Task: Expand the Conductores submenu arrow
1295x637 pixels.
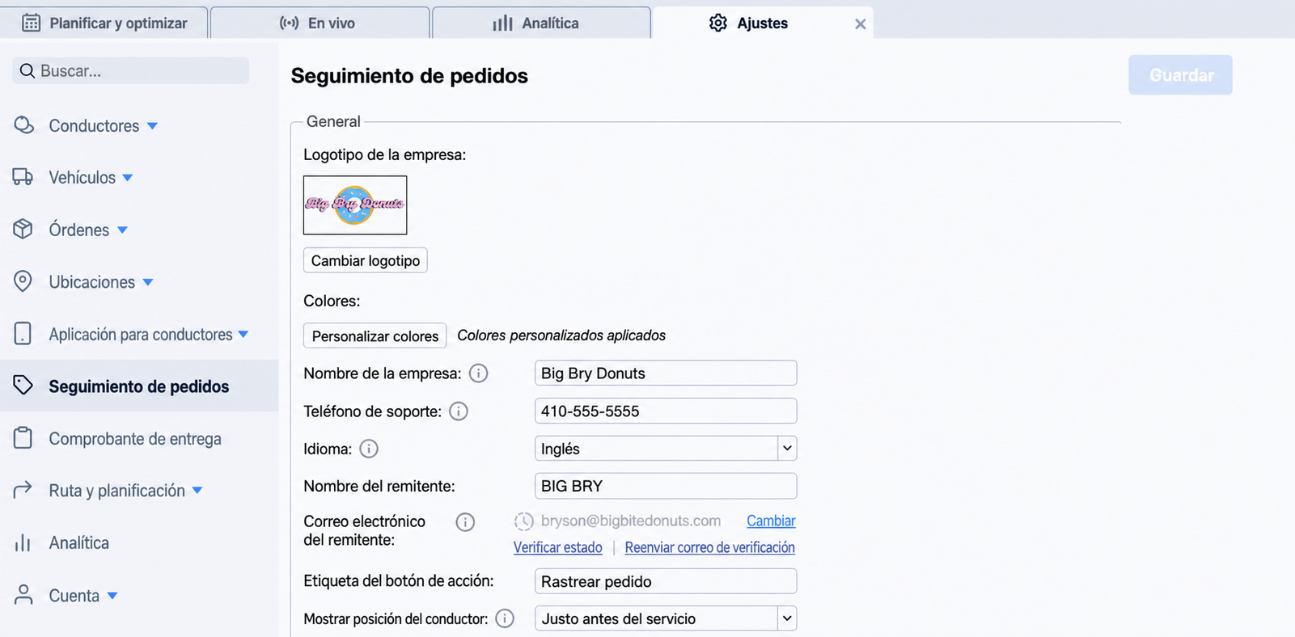Action: 152,126
